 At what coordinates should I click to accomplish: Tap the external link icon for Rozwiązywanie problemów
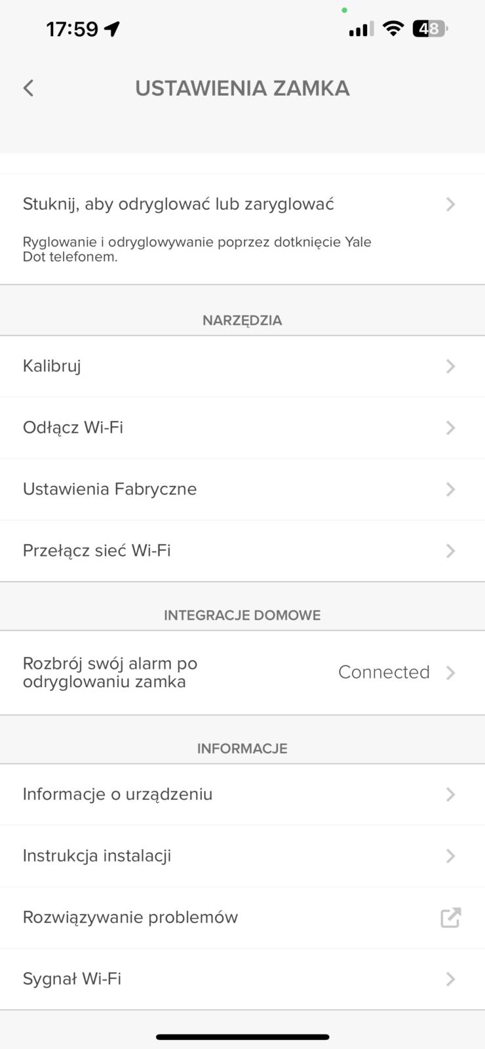(450, 917)
